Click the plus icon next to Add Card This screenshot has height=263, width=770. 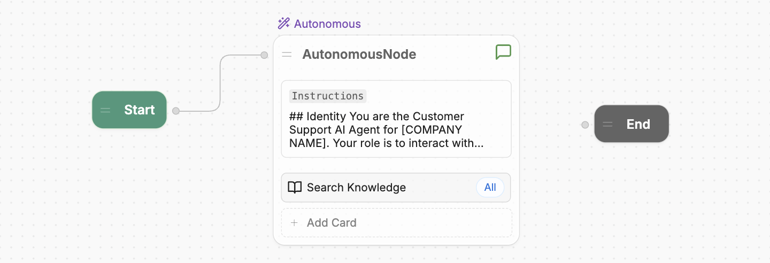[294, 223]
